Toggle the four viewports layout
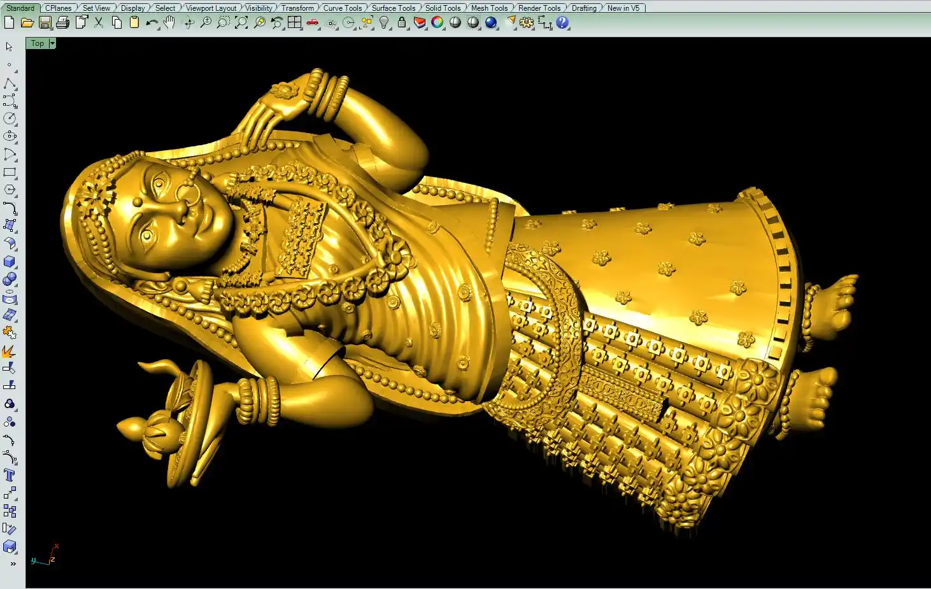931x589 pixels. [x=294, y=23]
